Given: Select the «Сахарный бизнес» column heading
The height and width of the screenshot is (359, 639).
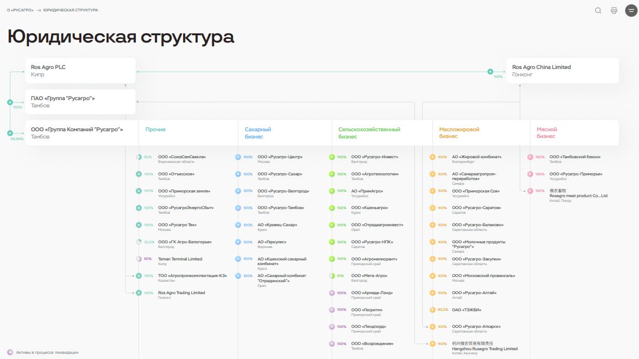Looking at the screenshot, I should click(258, 133).
